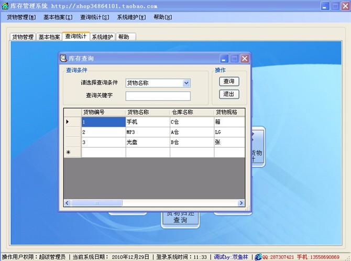Open the 基本档案[I] menu
Image resolution: width=351 pixels, height=261 pixels.
[58, 17]
